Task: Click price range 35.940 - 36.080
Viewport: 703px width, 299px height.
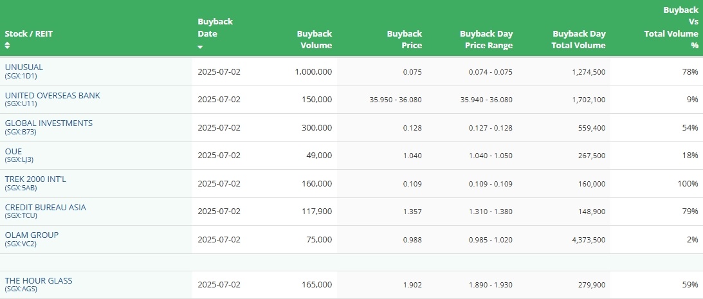Action: point(486,100)
